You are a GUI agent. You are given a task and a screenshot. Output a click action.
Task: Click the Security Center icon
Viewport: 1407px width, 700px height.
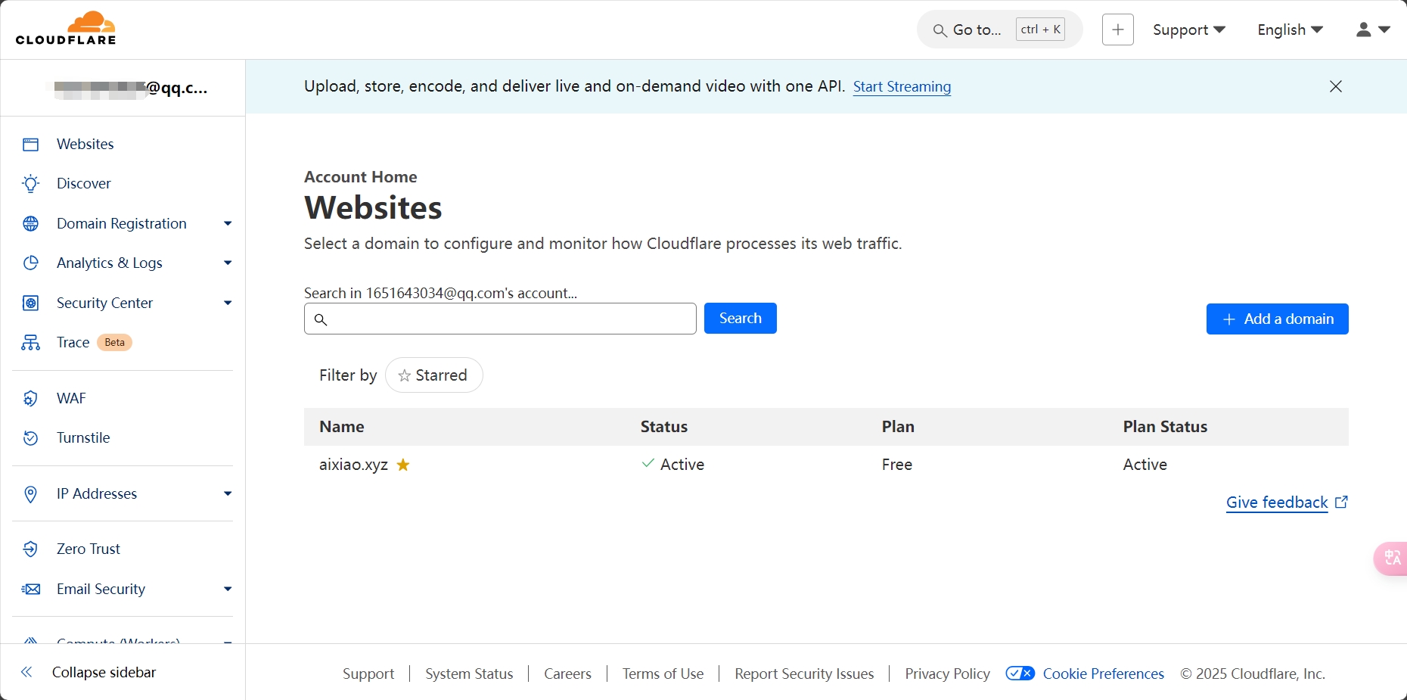30,303
